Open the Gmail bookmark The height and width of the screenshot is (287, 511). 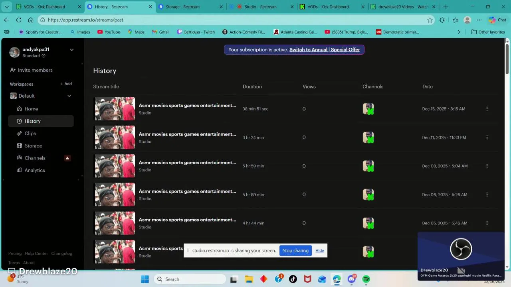pyautogui.click(x=160, y=32)
